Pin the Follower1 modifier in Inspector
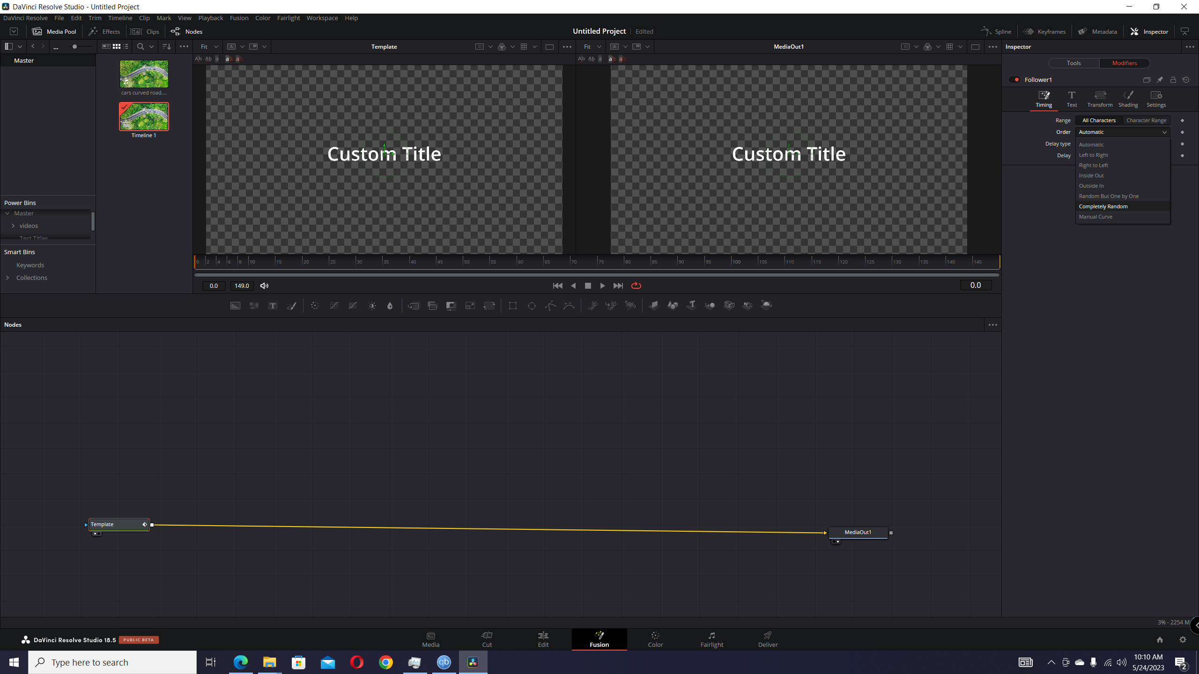Viewport: 1199px width, 674px height. click(1160, 80)
